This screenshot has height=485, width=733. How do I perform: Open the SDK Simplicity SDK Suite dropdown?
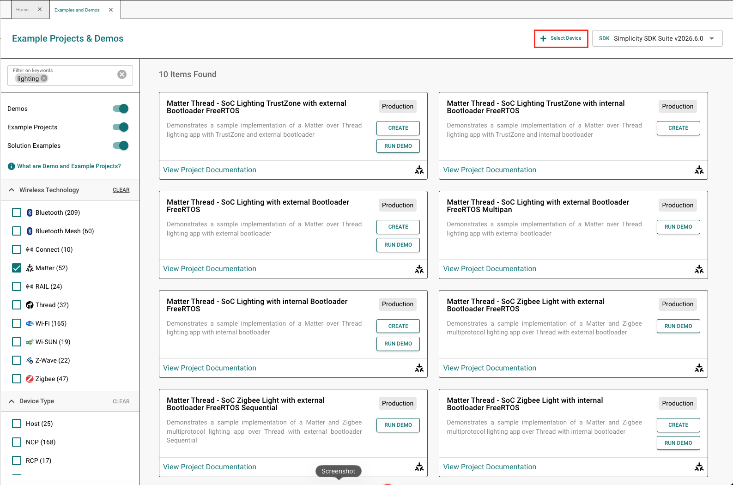click(x=657, y=38)
